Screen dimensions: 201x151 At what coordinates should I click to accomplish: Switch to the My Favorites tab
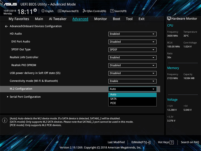pos(19,19)
